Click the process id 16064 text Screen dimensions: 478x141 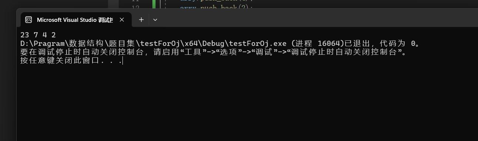(x=329, y=44)
